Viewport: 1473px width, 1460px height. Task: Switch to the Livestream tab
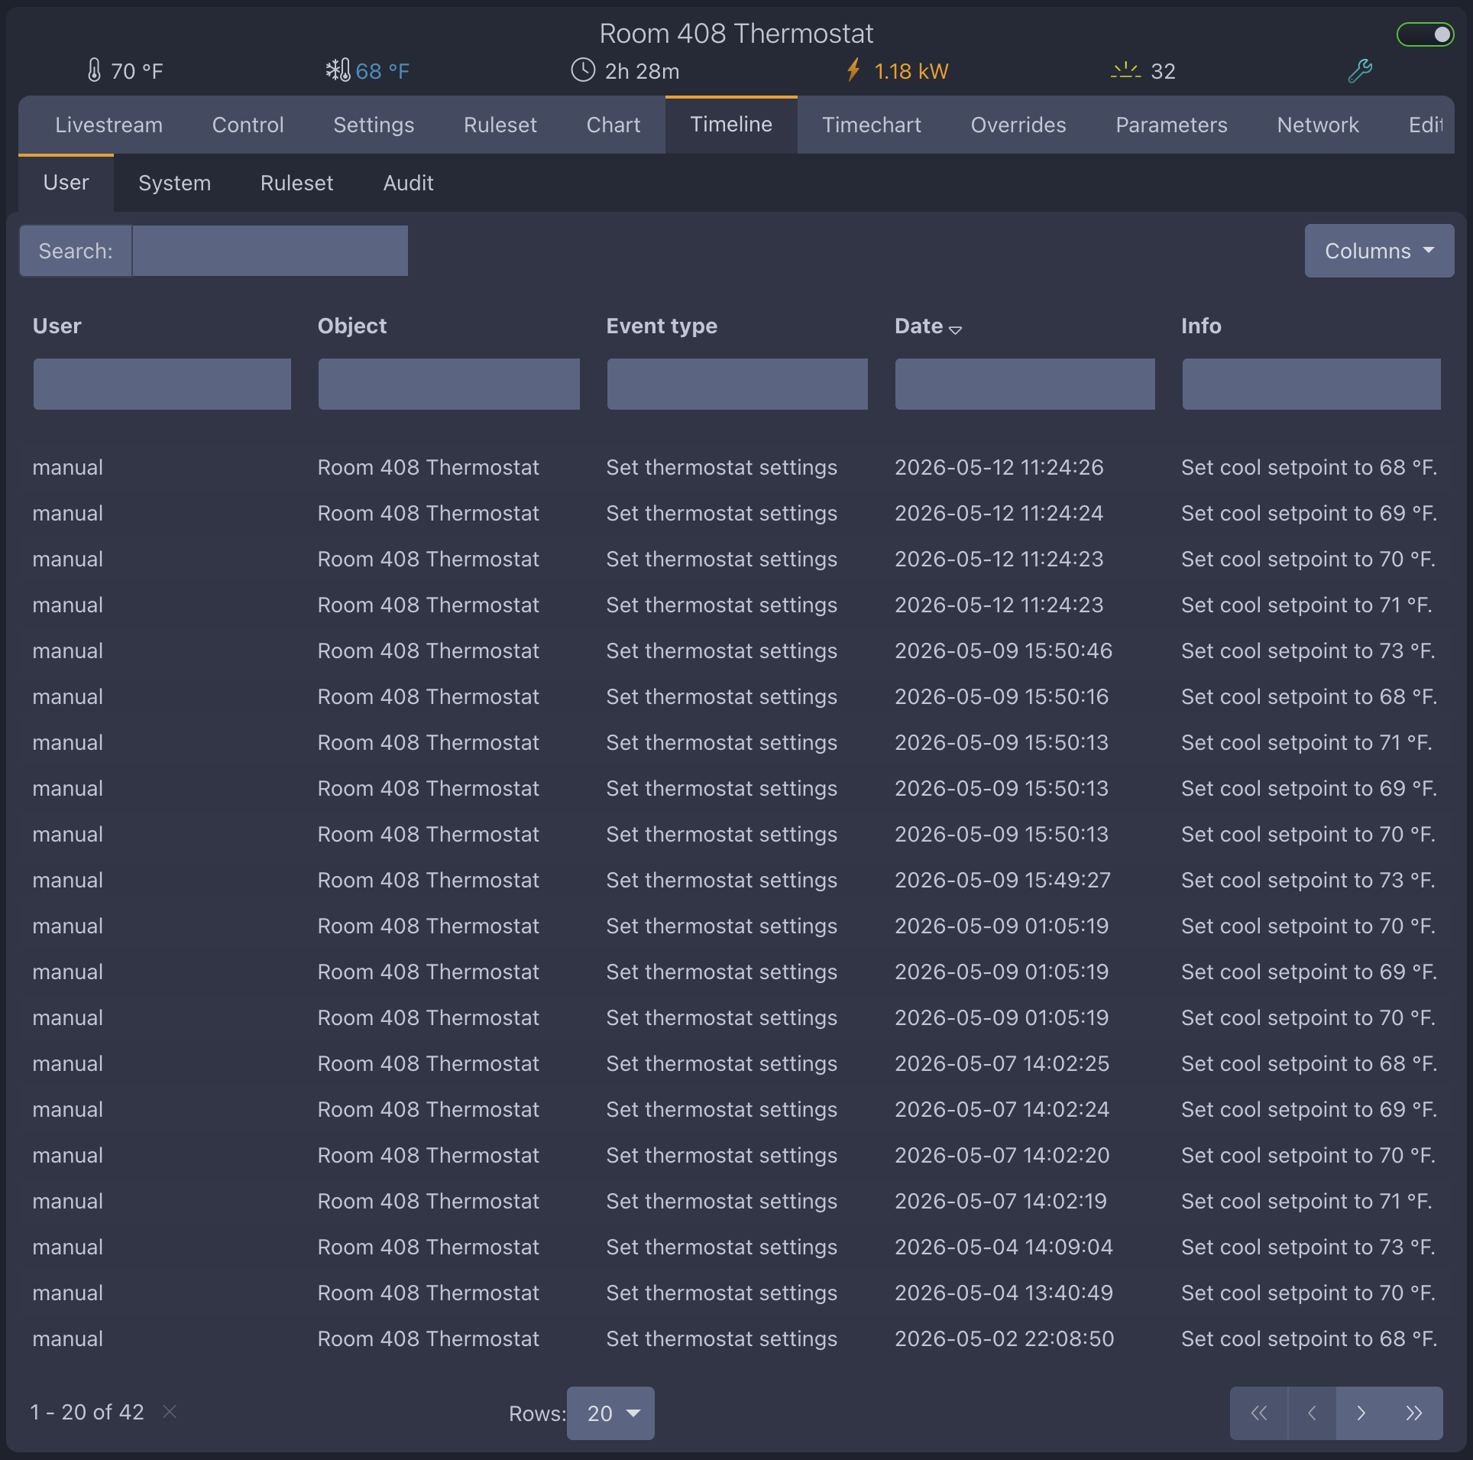tap(108, 125)
